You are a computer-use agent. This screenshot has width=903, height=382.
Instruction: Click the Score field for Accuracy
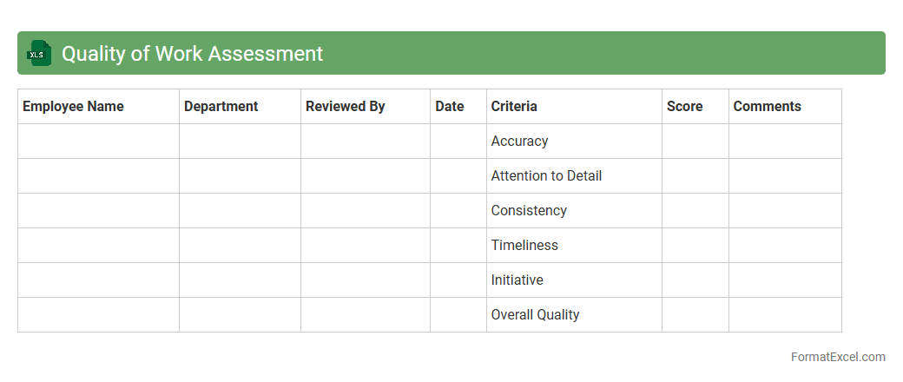pos(695,142)
